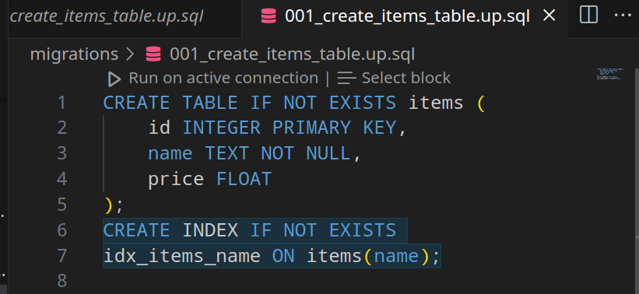Select the active 001_create_items_table.up.sql tab title
Image resolution: width=639 pixels, height=294 pixels.
tap(407, 16)
